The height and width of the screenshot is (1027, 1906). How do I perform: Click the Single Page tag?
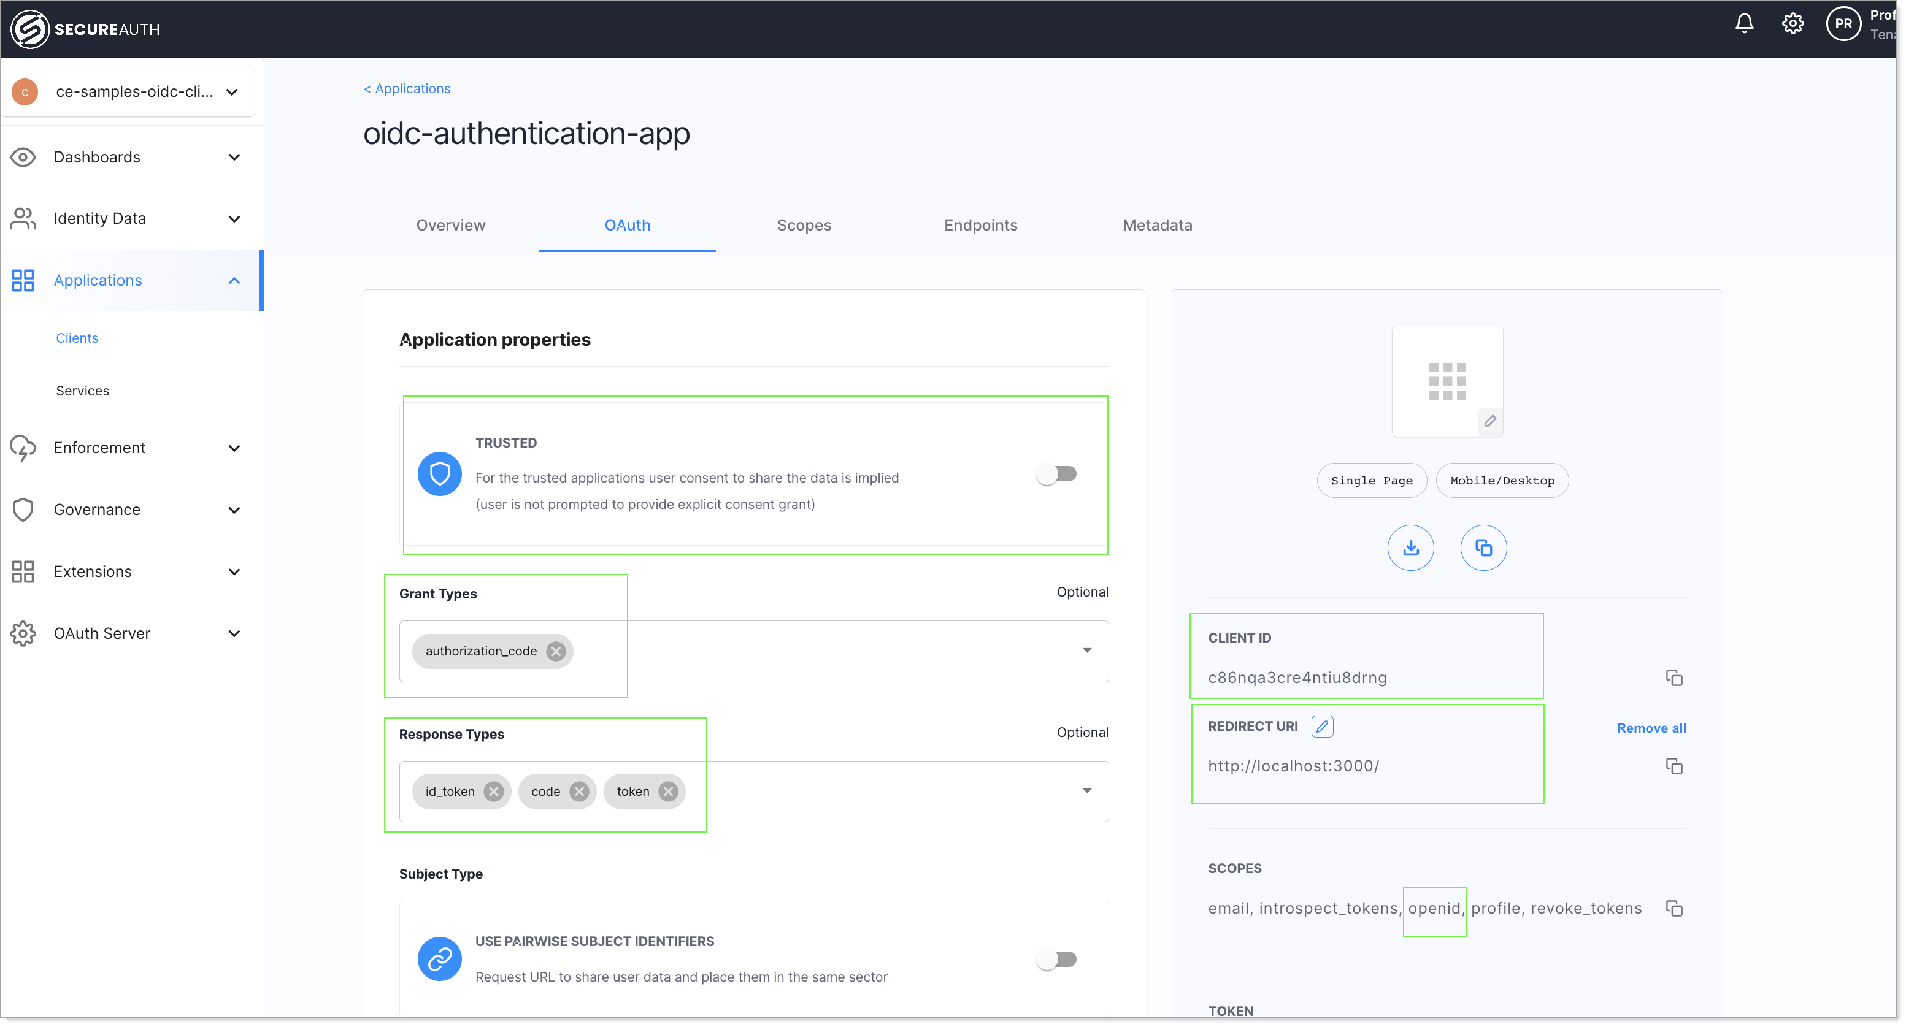[x=1371, y=481]
